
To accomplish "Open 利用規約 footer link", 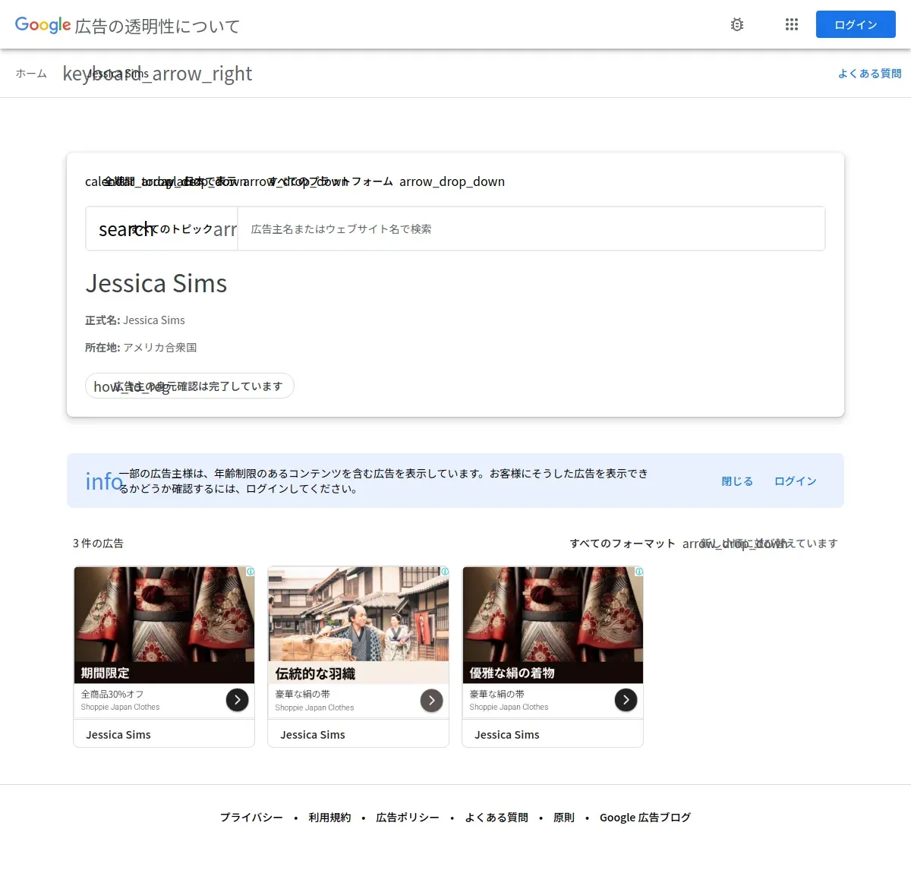I will point(329,818).
